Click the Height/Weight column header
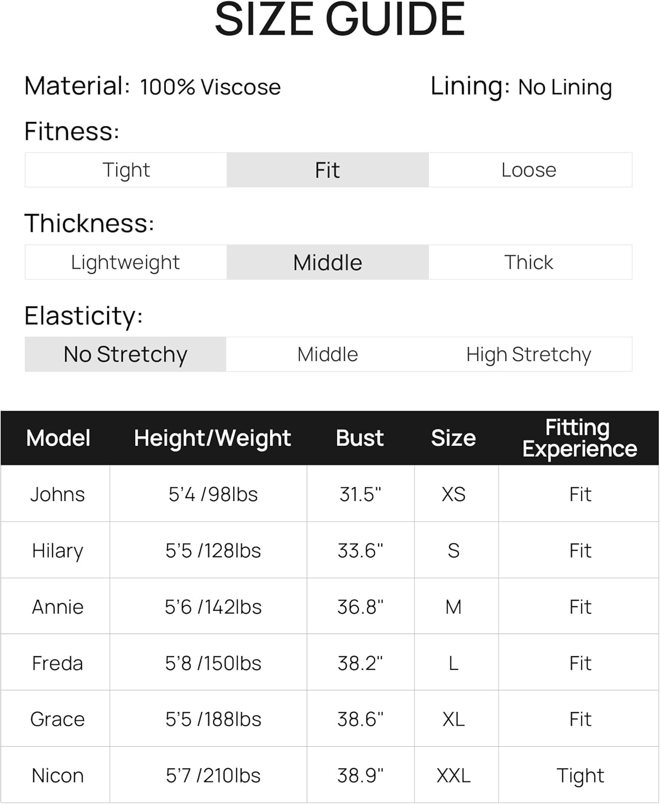The height and width of the screenshot is (804, 660). click(x=212, y=438)
